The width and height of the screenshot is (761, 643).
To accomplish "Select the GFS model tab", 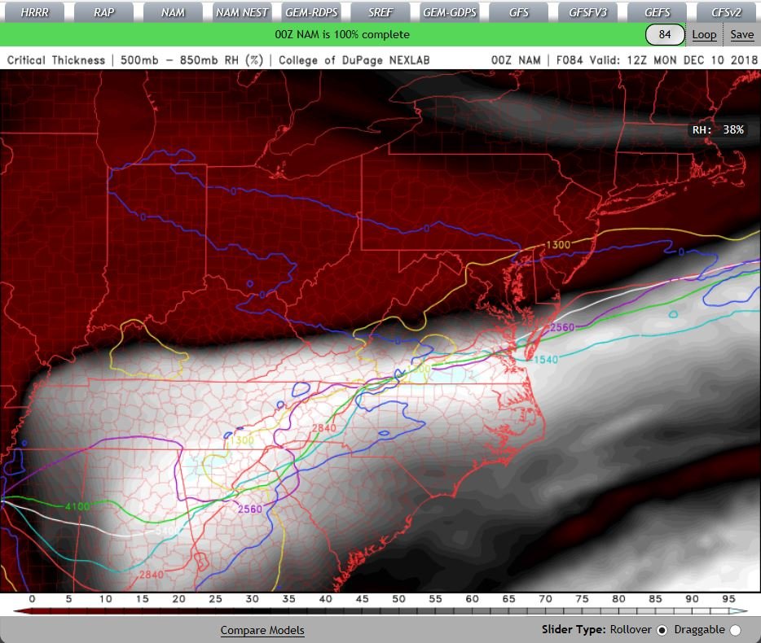I will click(519, 12).
